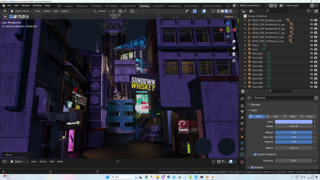Uncheck the Shadow checkbox
Screen dimensions: 320x180
coord(252,167)
